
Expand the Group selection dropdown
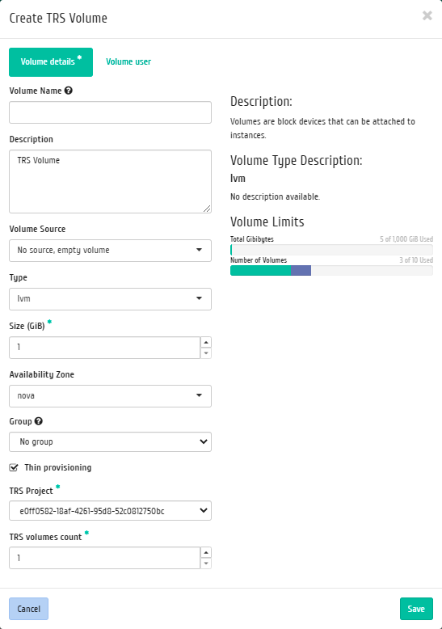(x=111, y=441)
